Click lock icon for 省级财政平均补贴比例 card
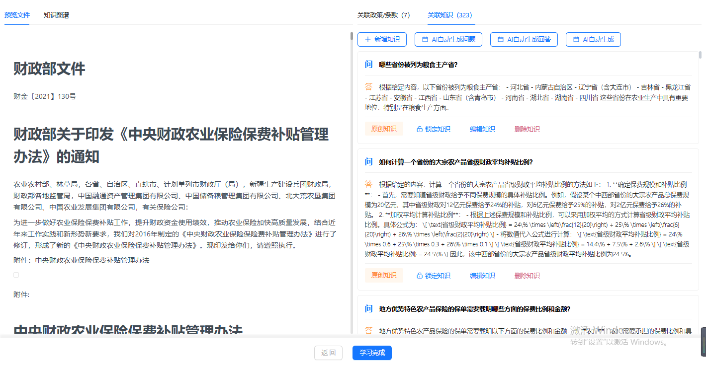This screenshot has width=706, height=367. click(x=420, y=276)
